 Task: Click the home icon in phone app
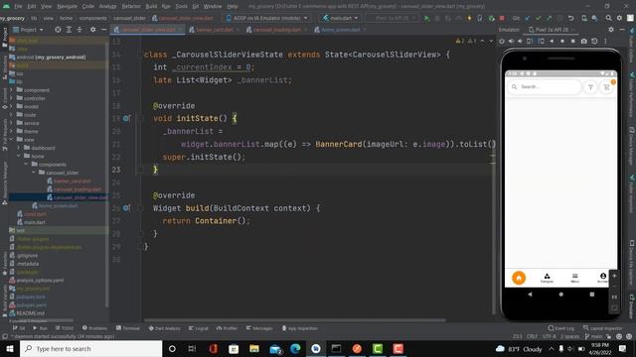519,278
